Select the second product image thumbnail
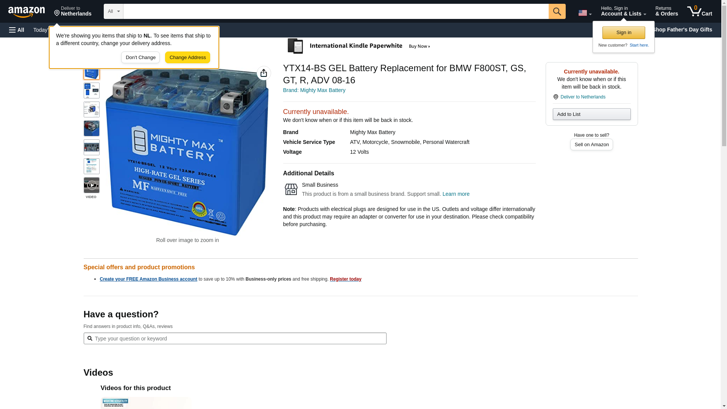727x409 pixels. (91, 91)
